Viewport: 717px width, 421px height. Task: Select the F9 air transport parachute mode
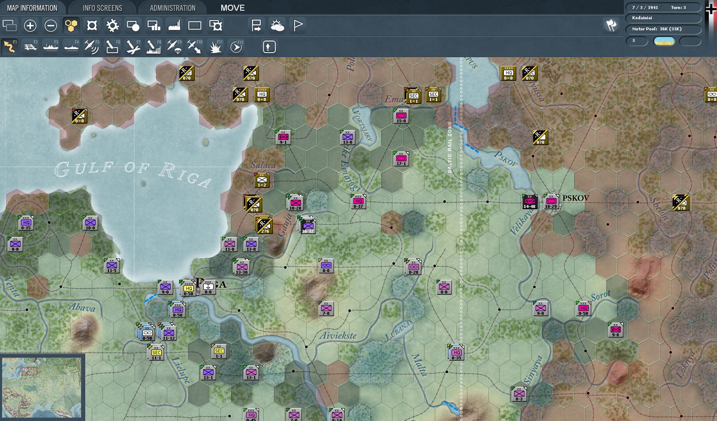(174, 47)
